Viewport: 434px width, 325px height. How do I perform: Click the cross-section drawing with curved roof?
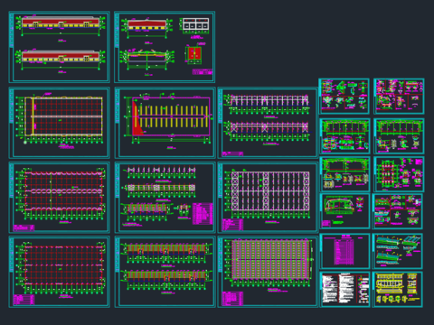click(x=146, y=59)
